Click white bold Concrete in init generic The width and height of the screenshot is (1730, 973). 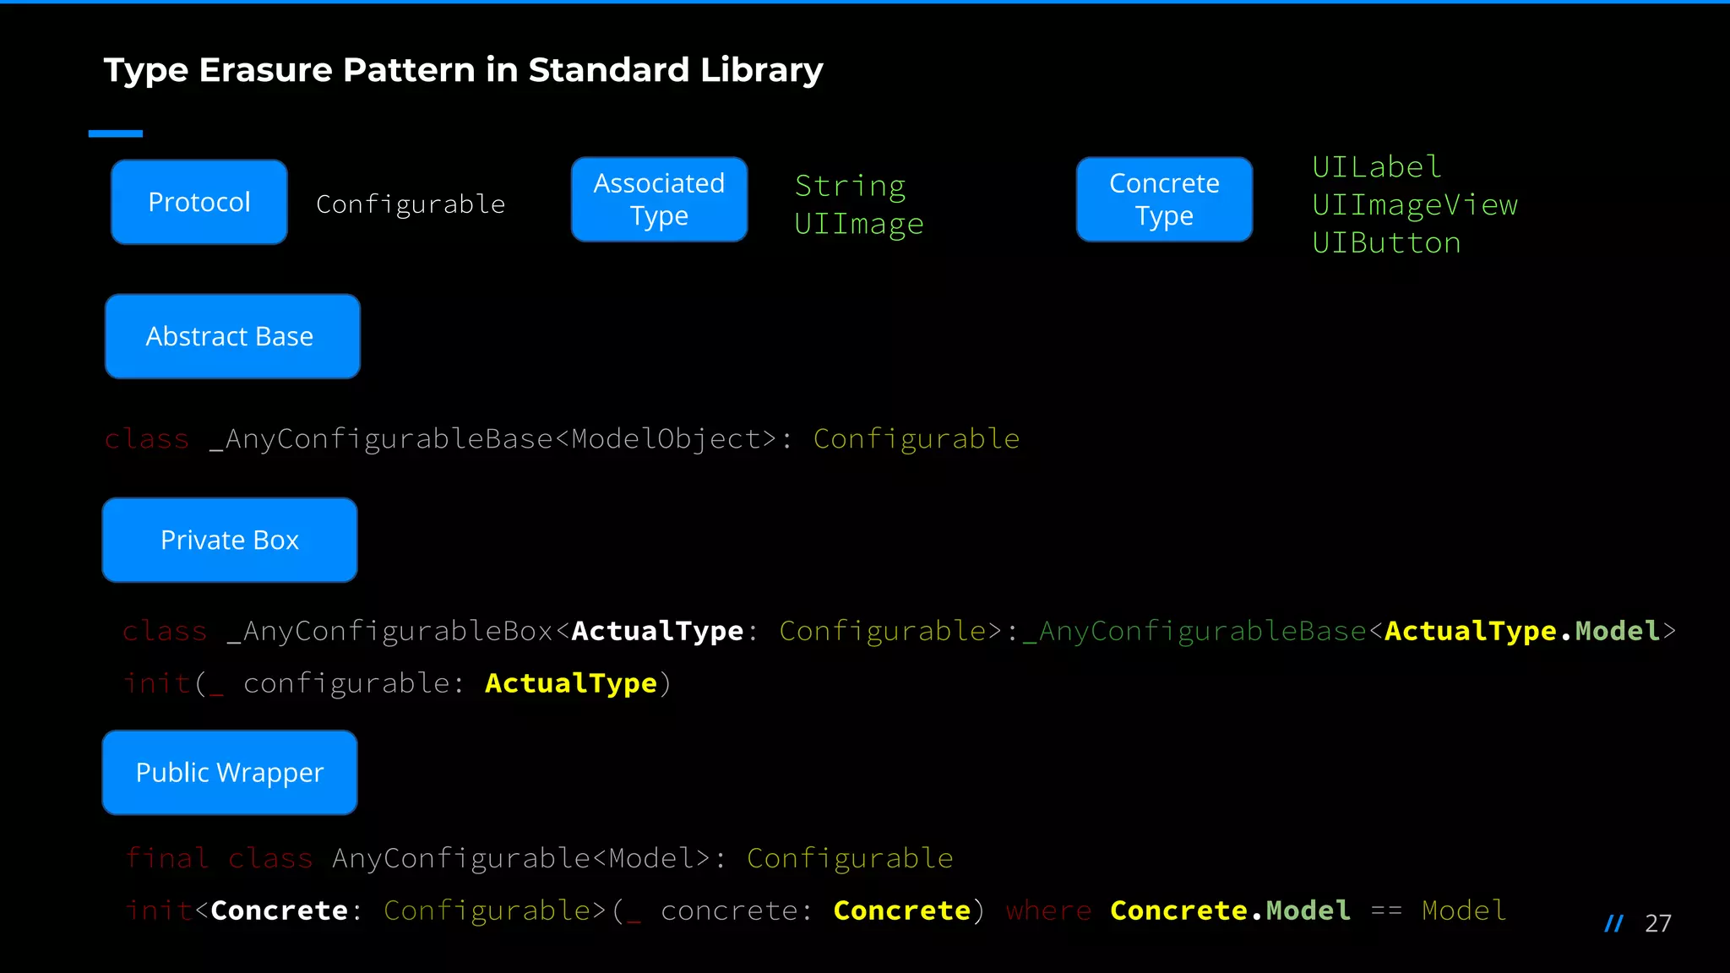coord(279,910)
